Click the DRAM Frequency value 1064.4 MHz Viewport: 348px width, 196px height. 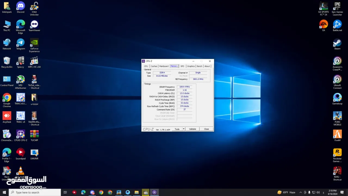[185, 87]
